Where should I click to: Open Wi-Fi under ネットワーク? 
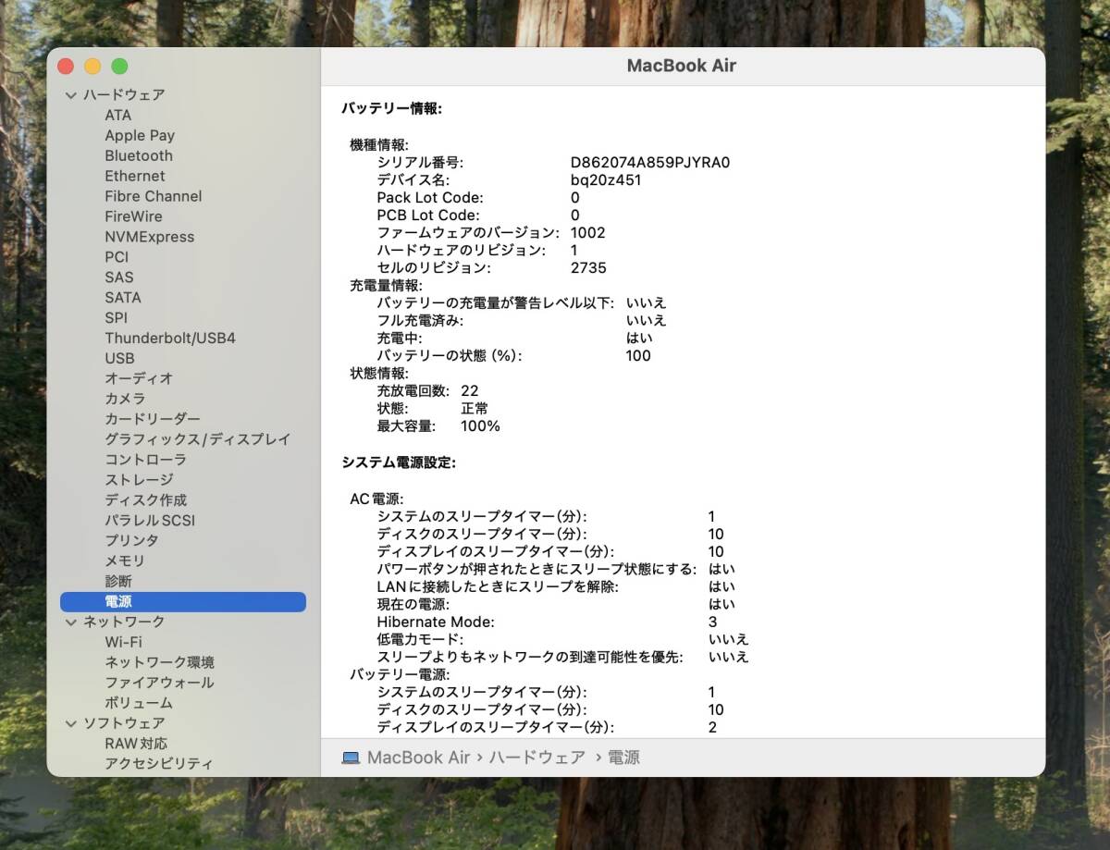123,642
